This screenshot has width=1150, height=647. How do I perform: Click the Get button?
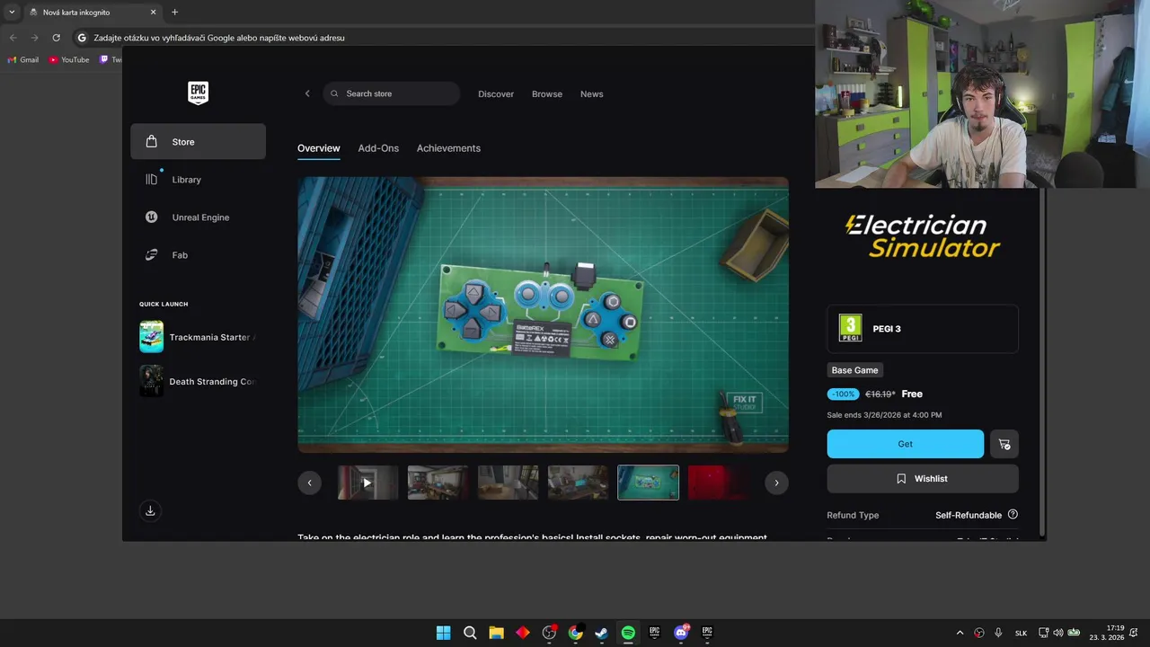[906, 444]
